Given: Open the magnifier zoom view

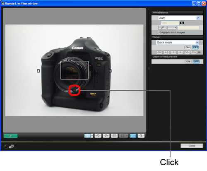Looking at the screenshot, I should pos(141,136).
